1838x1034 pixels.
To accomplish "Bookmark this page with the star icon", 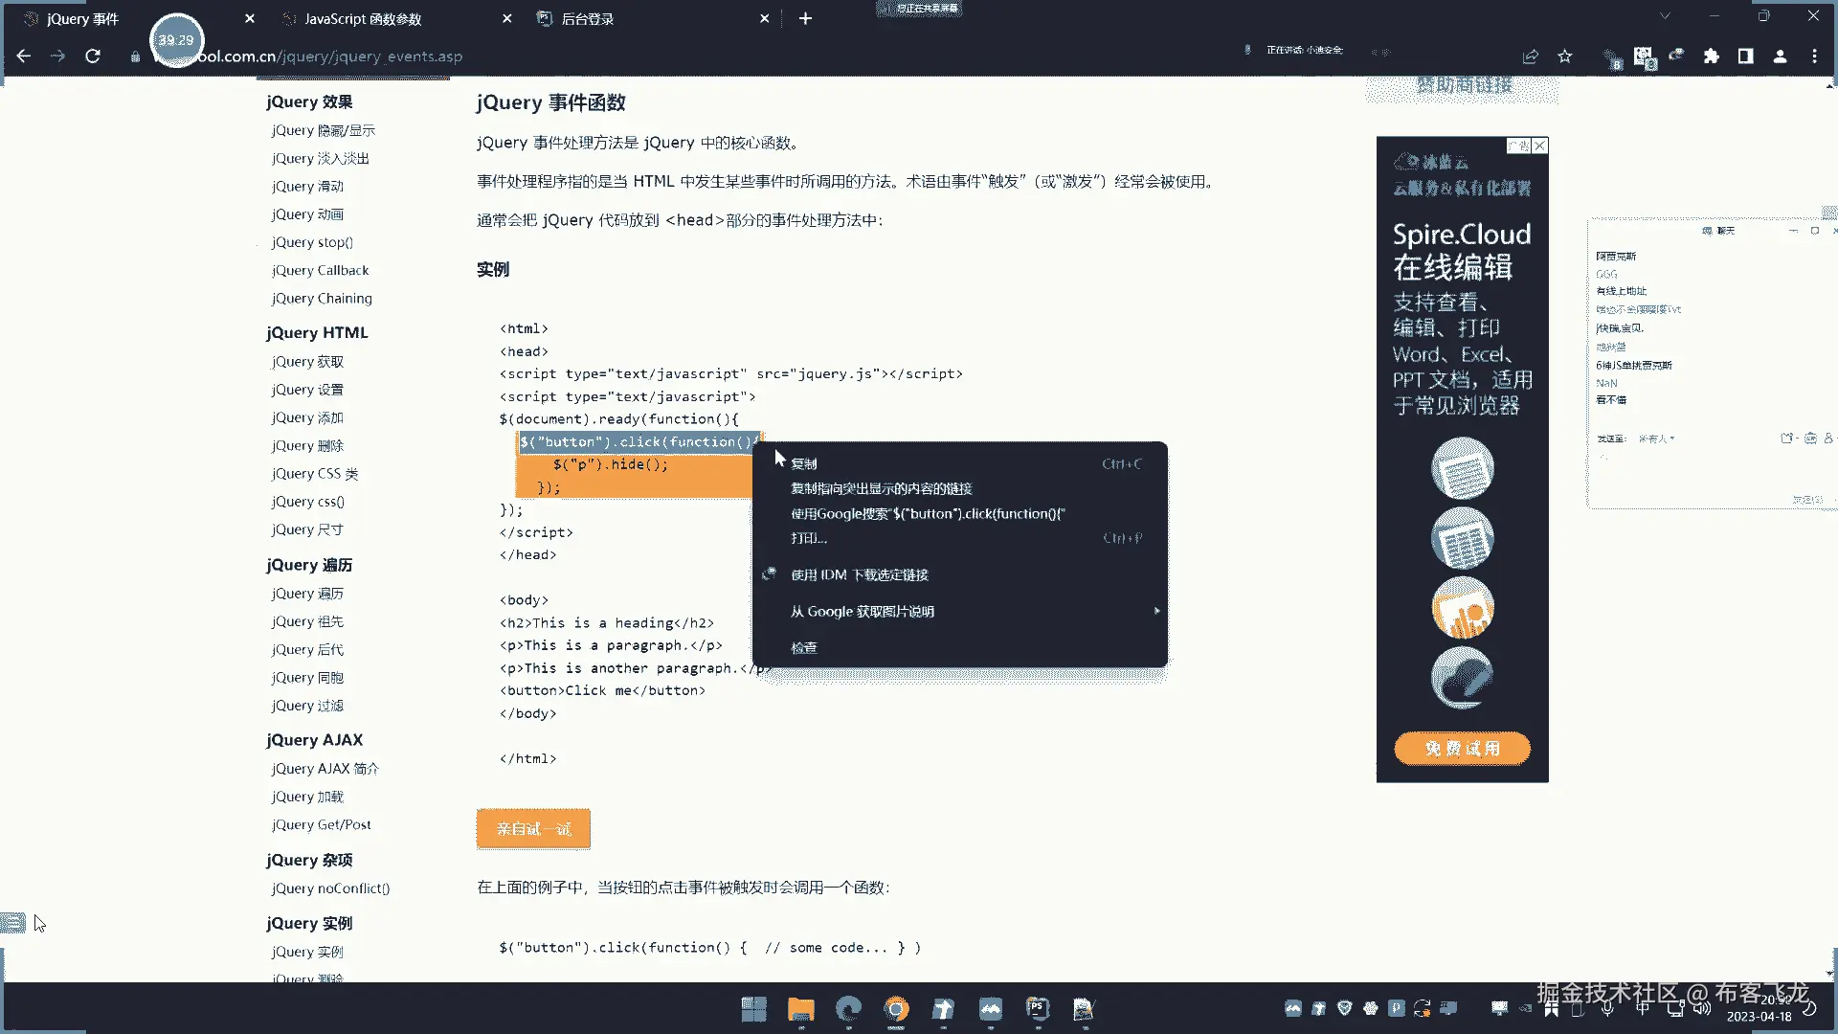I will [x=1565, y=56].
